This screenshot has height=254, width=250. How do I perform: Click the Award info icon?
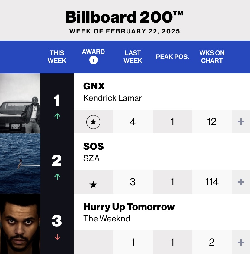click(93, 60)
